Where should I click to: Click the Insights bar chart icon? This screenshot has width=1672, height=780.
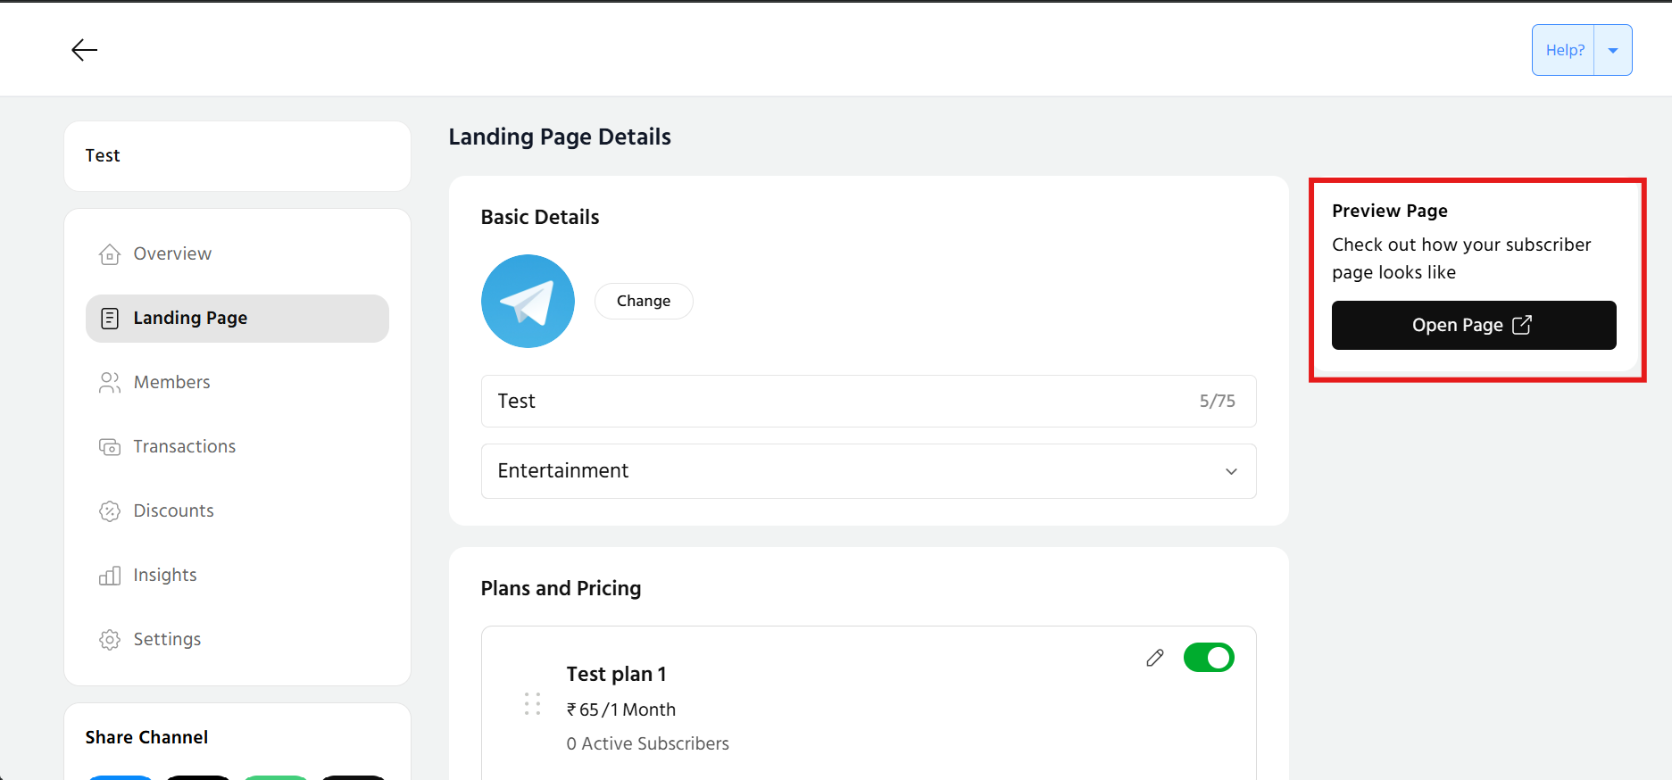click(x=110, y=576)
